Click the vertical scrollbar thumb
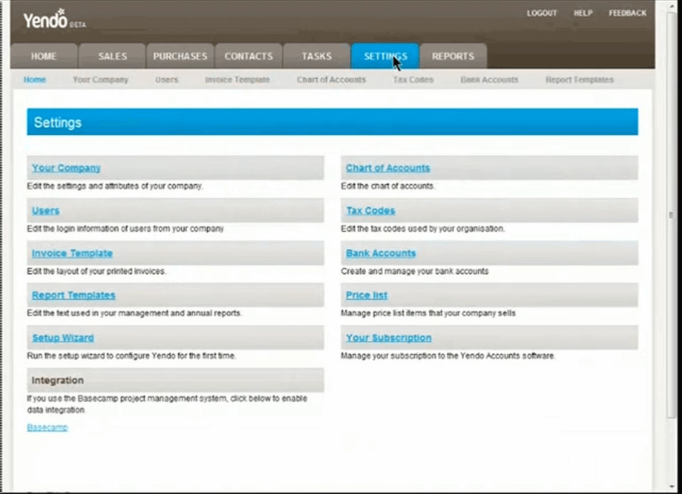 [x=671, y=215]
